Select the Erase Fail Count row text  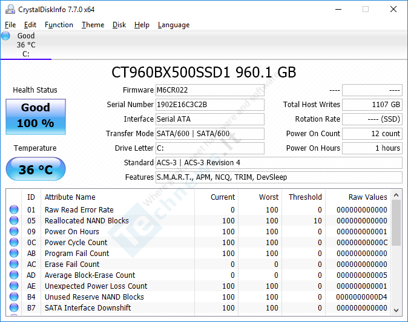(x=72, y=264)
